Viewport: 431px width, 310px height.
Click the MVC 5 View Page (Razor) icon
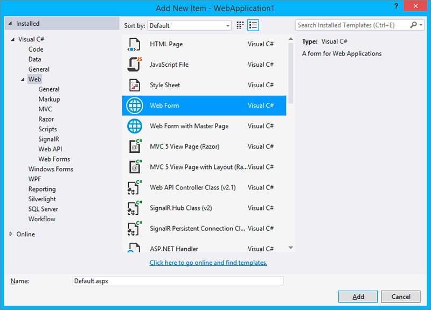pyautogui.click(x=135, y=146)
